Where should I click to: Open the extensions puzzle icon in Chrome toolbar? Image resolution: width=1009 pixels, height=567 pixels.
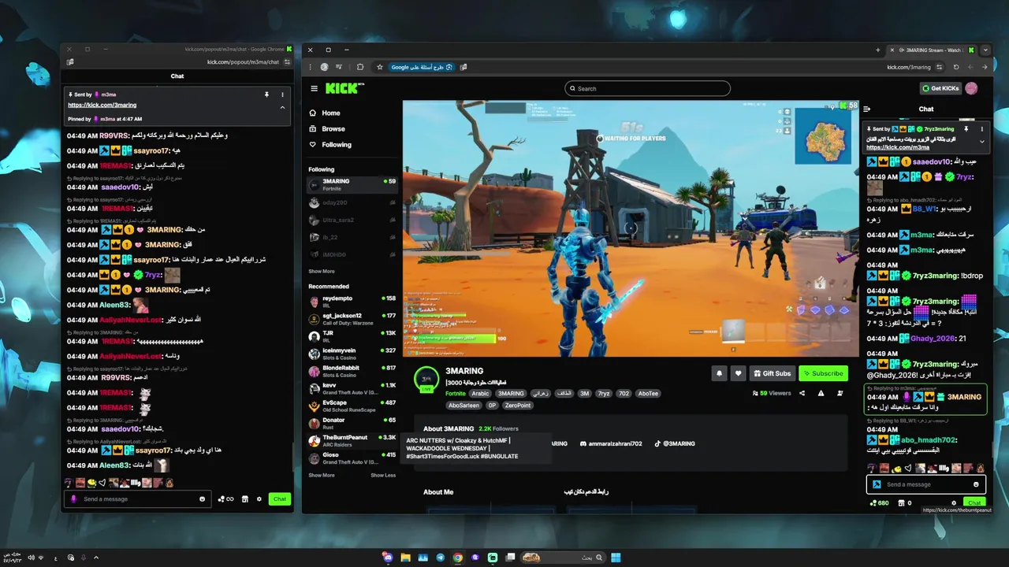point(360,67)
